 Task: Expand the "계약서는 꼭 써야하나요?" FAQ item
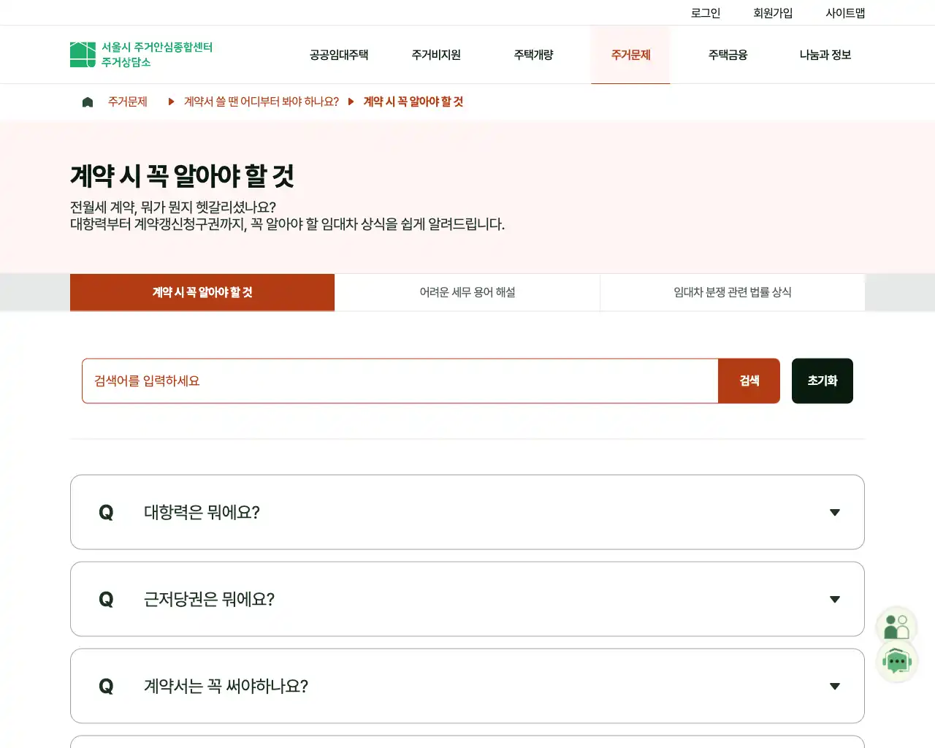[467, 686]
